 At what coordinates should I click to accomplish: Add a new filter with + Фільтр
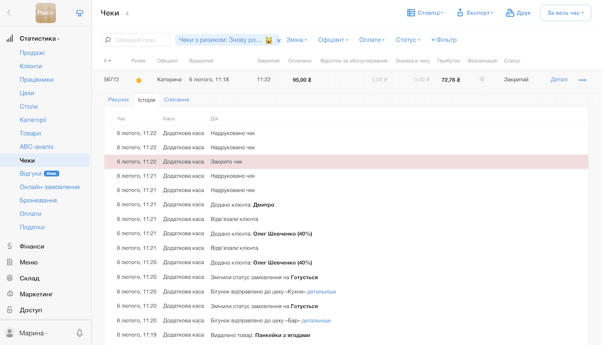[444, 40]
